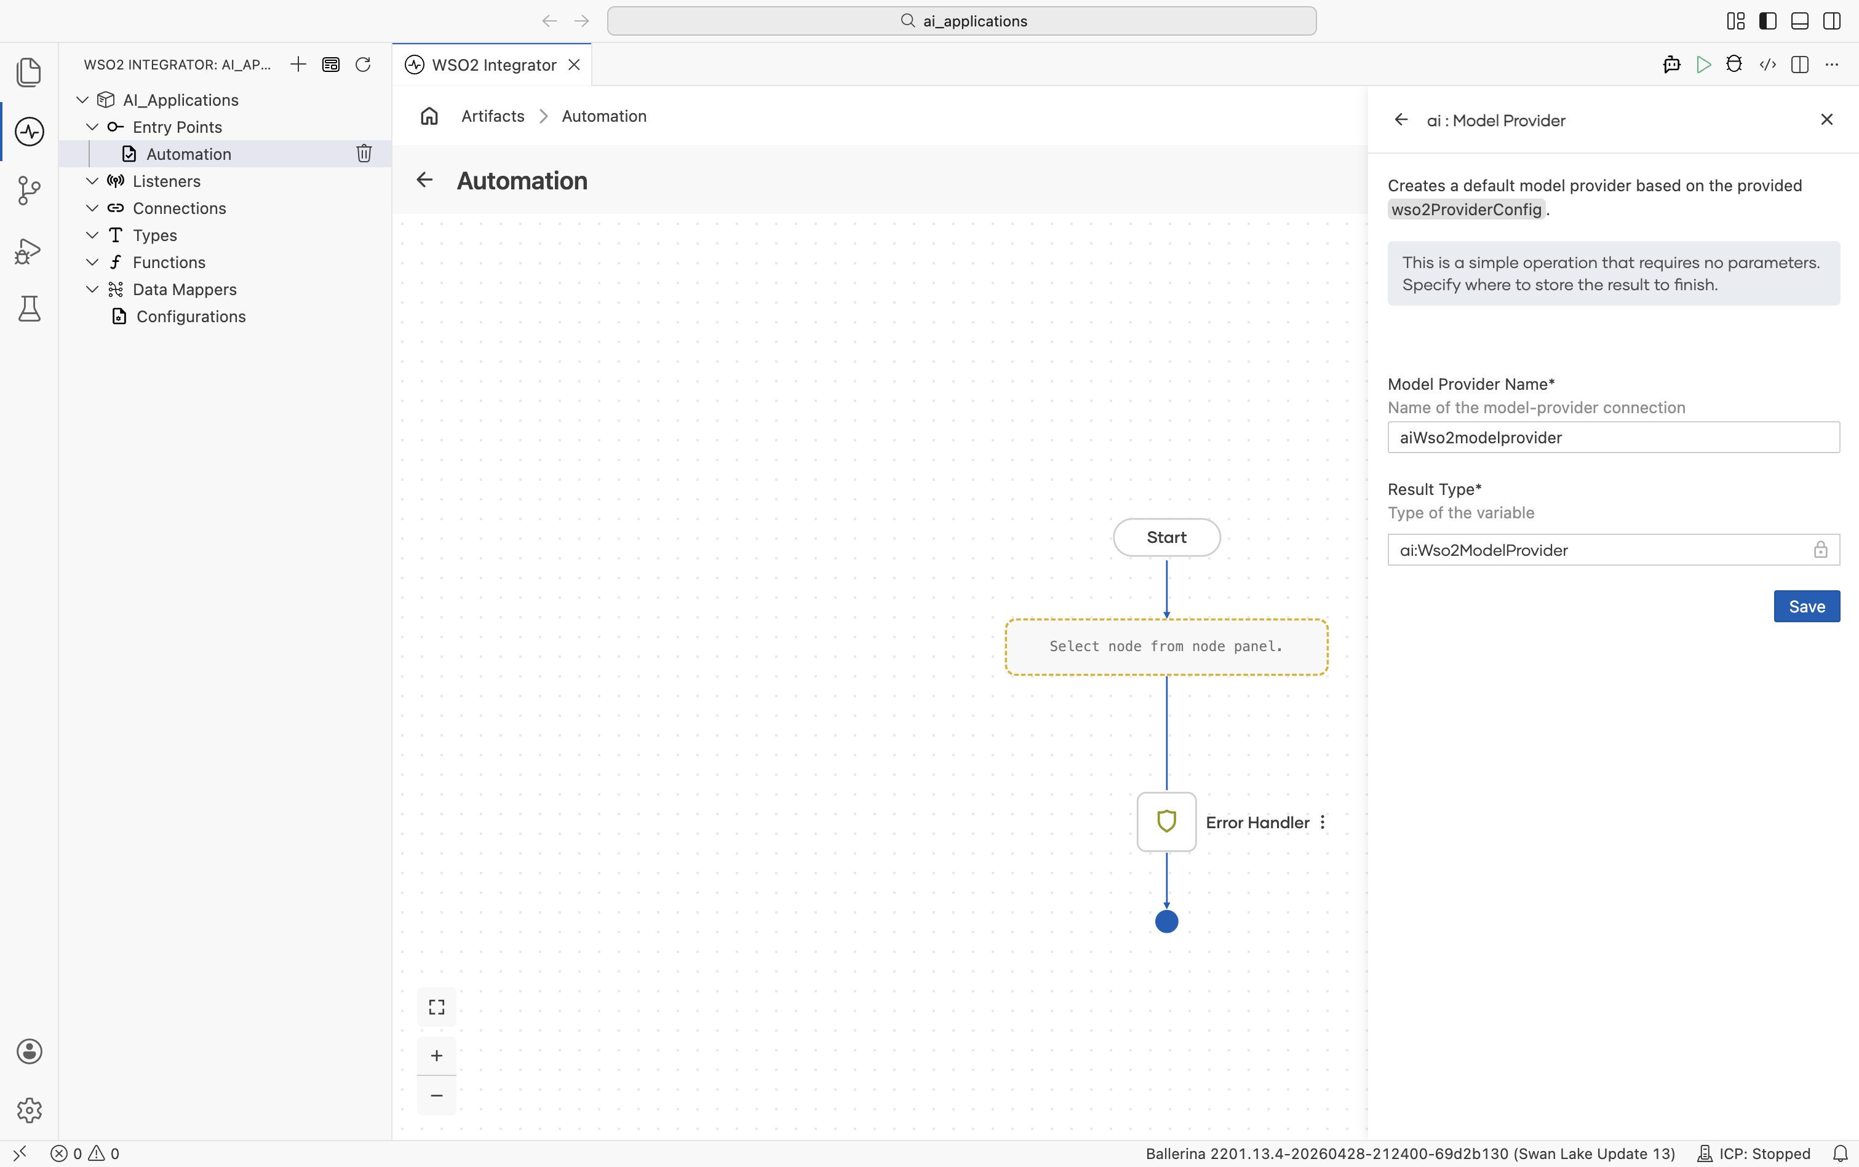
Task: Open the Explorer files view
Action: click(x=28, y=72)
